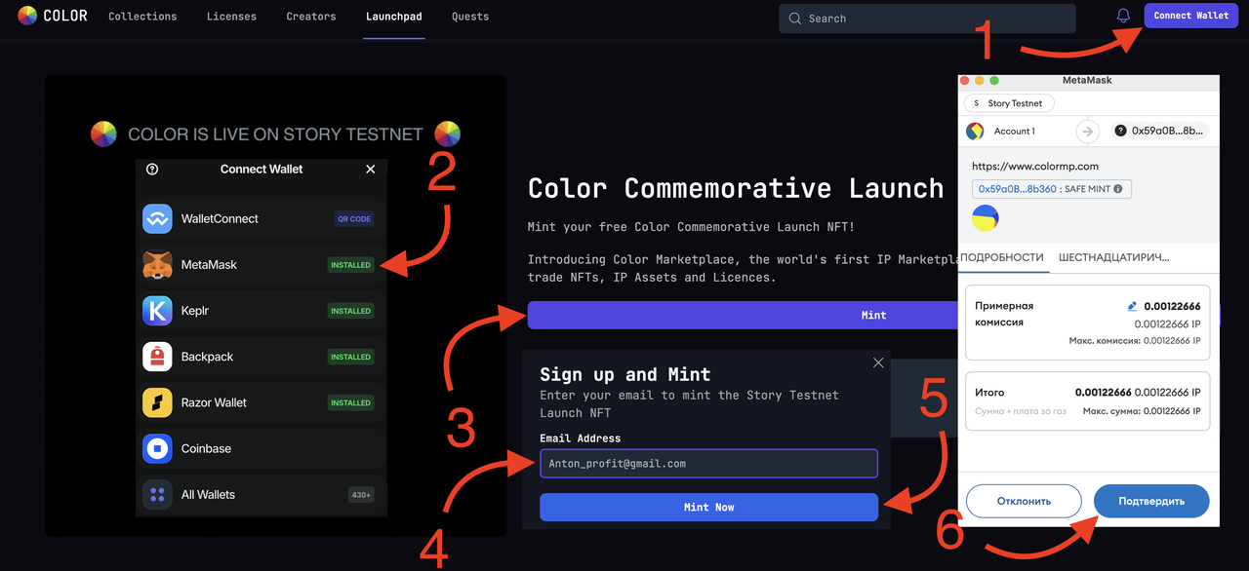Image resolution: width=1249 pixels, height=571 pixels.
Task: Click the INSTALLED badge next to MetaMask
Action: coord(350,265)
